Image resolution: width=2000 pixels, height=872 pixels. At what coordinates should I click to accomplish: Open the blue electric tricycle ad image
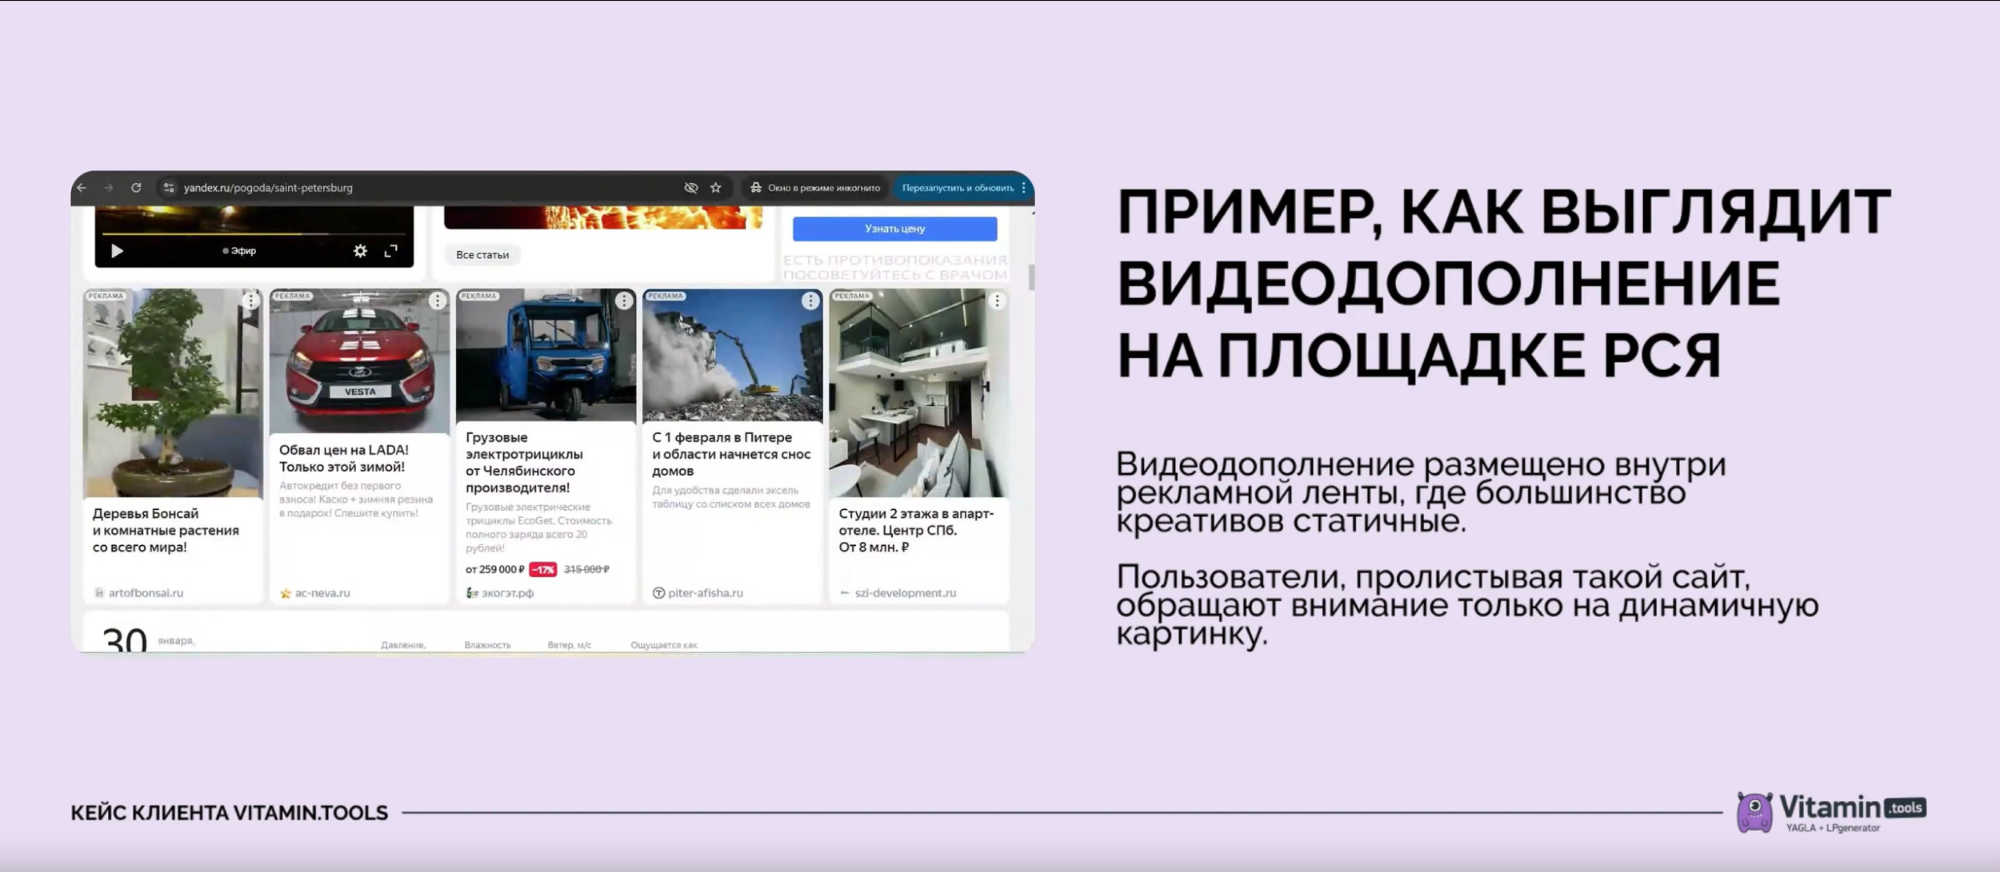546,356
